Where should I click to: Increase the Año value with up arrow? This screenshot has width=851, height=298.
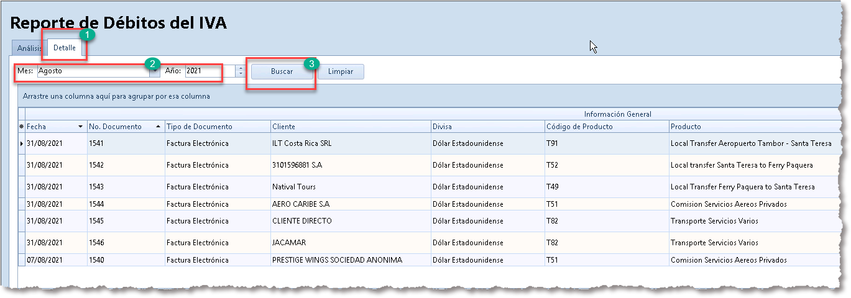tap(240, 68)
